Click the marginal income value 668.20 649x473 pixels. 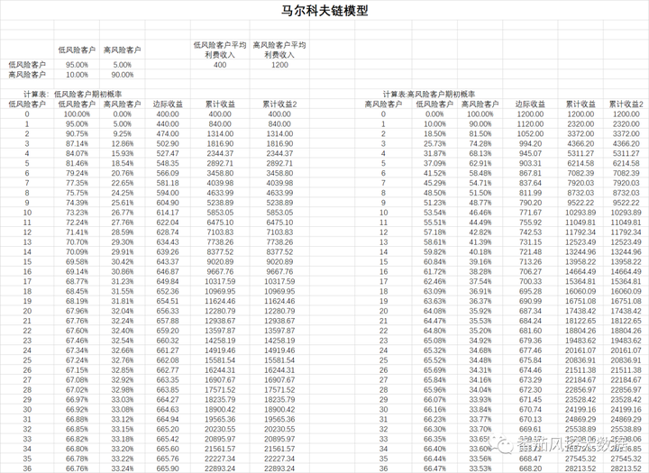(x=529, y=468)
